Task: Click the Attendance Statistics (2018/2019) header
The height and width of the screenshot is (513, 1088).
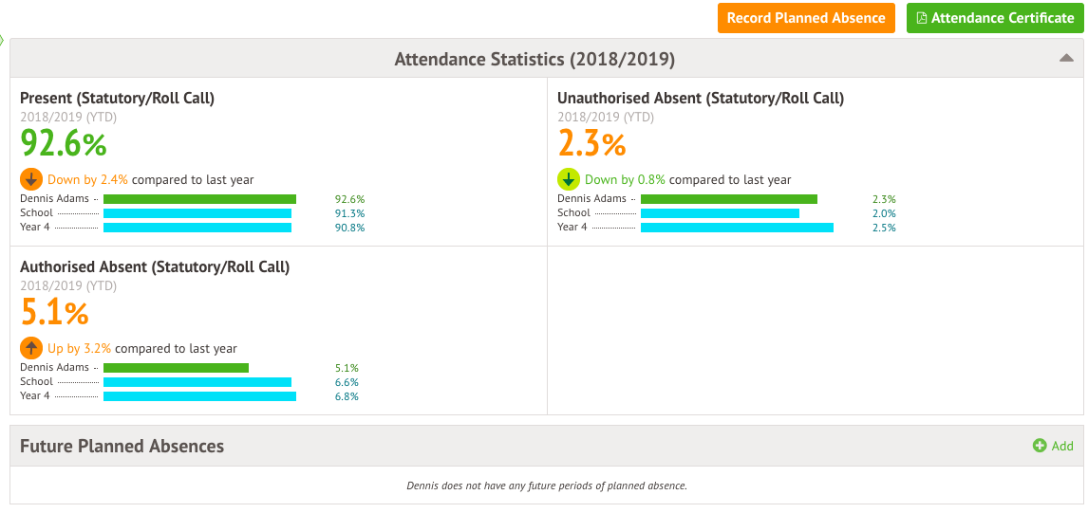Action: [x=535, y=60]
